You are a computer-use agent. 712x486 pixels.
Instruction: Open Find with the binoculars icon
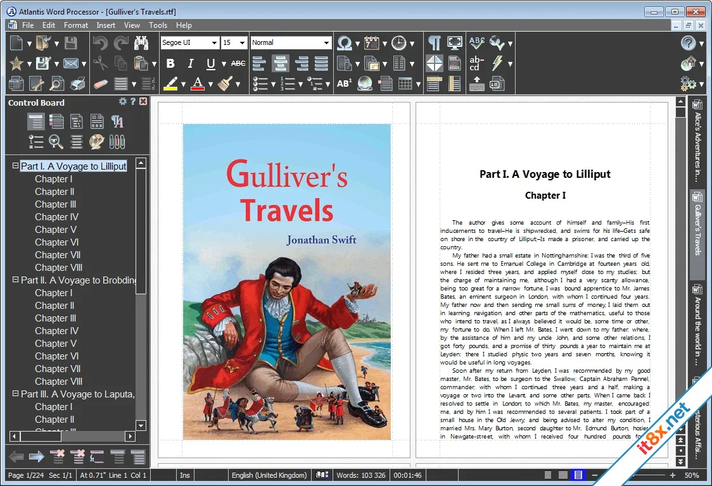click(x=141, y=43)
